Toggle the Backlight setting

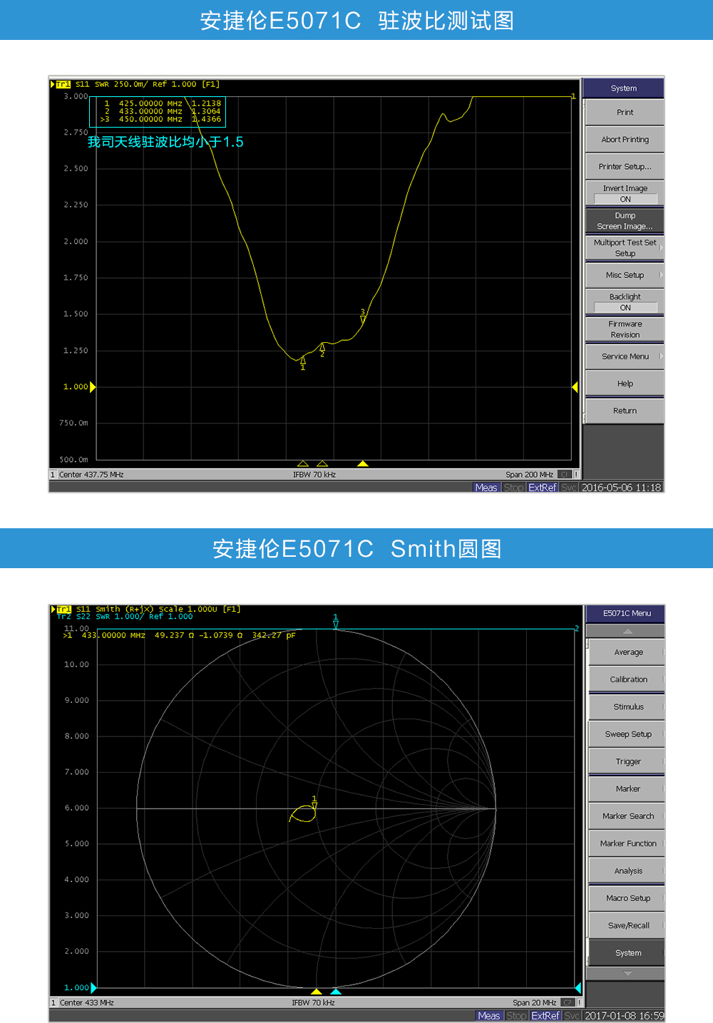(x=624, y=302)
